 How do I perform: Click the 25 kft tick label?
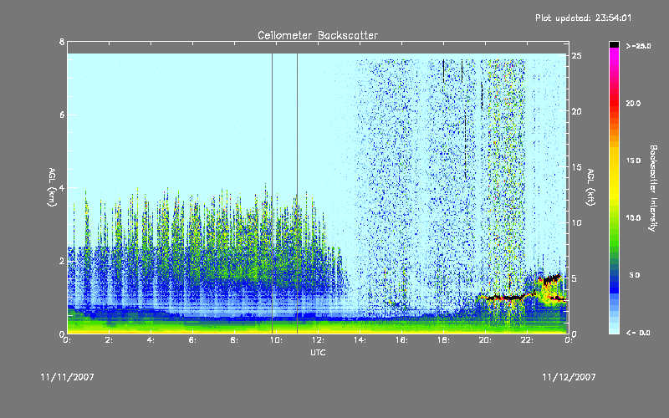576,56
